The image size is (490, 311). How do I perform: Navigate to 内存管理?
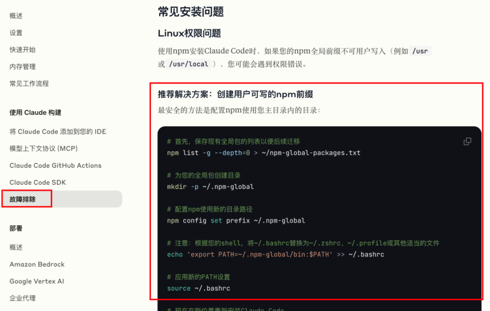pos(22,66)
